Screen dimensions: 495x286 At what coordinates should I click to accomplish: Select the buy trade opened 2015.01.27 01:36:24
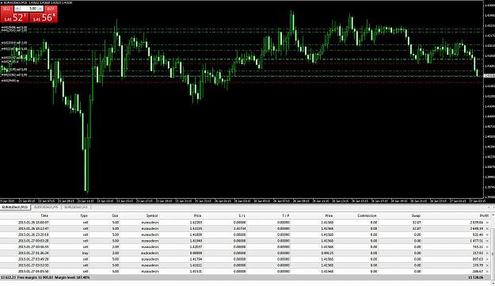[246, 254]
